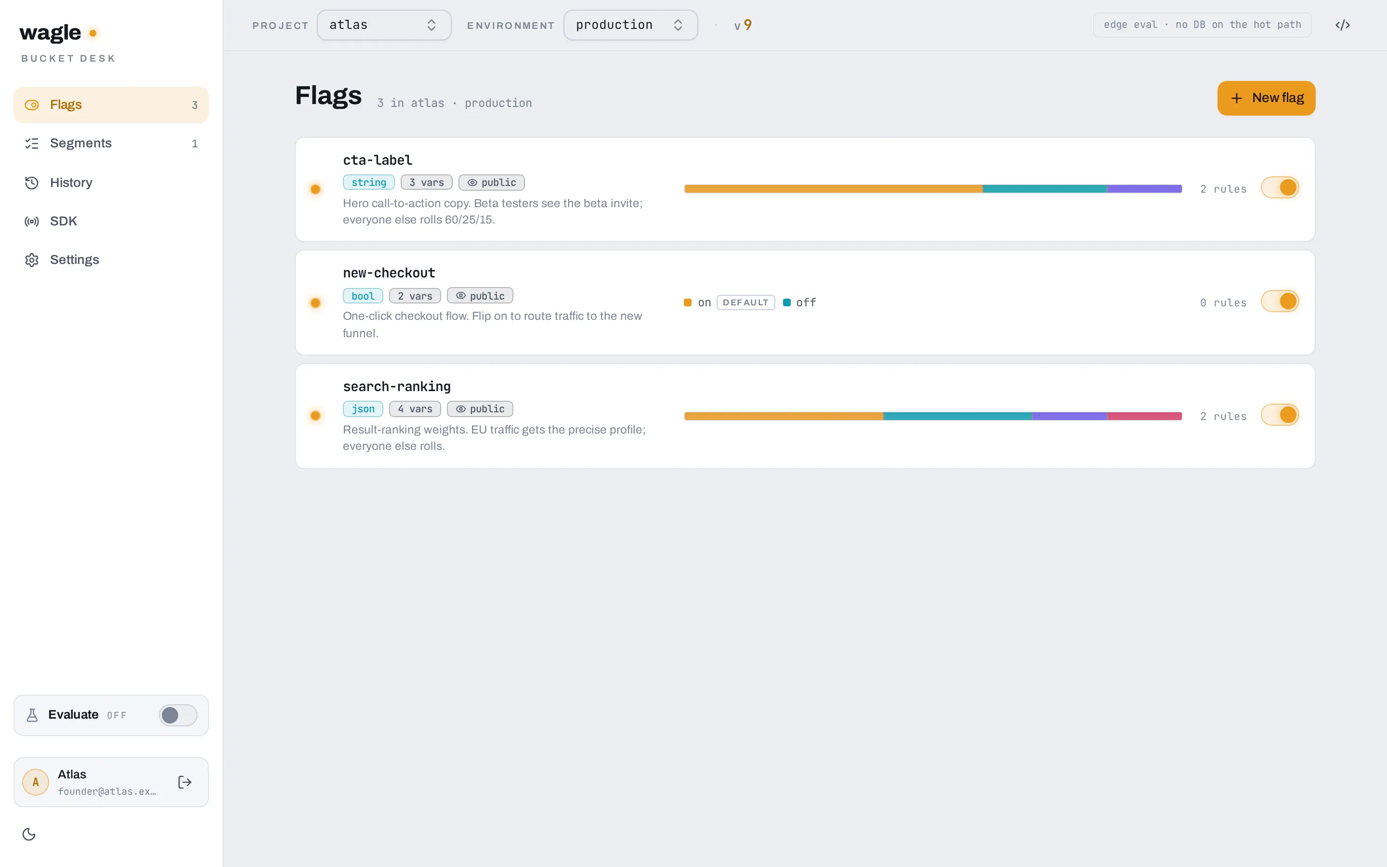Click the json type badge on search-ranking

click(x=363, y=409)
